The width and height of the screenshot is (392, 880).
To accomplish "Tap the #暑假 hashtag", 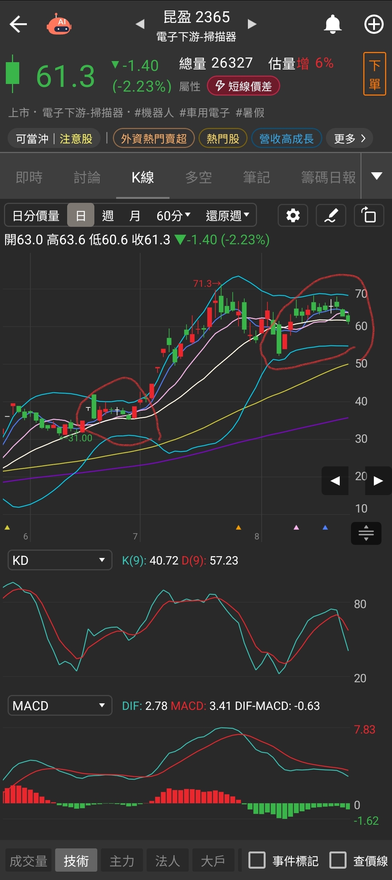I will point(250,113).
